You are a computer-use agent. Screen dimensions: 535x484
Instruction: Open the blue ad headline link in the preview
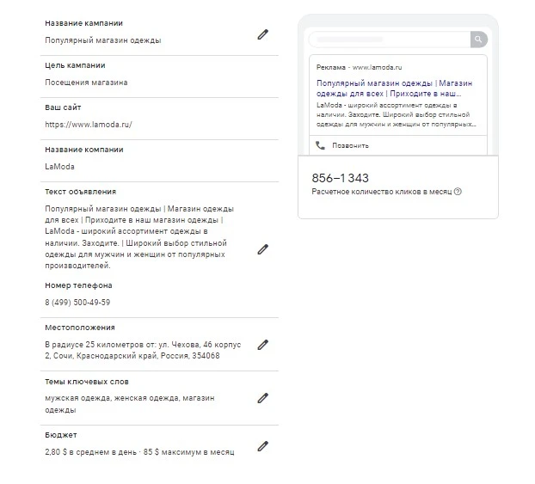pyautogui.click(x=395, y=89)
